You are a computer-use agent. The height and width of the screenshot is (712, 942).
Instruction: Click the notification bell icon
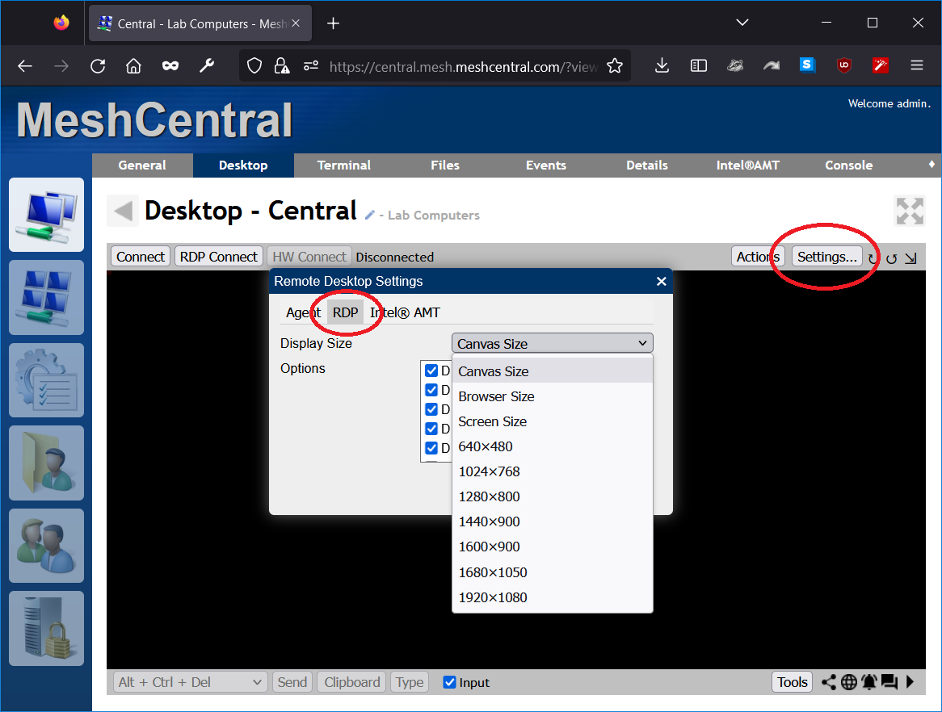point(869,682)
